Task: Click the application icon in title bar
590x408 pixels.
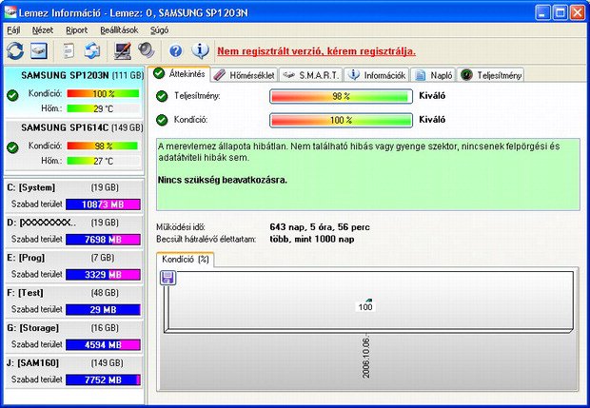Action: [x=10, y=12]
